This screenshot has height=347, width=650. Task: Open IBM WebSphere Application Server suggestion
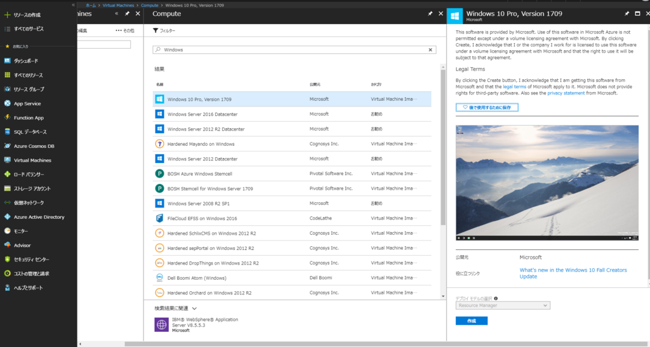click(197, 325)
